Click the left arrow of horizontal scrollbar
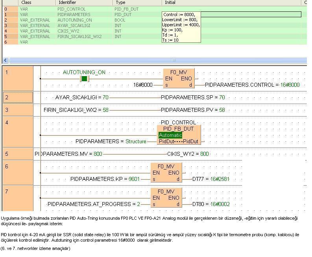The width and height of the screenshot is (312, 257). (x=6, y=60)
